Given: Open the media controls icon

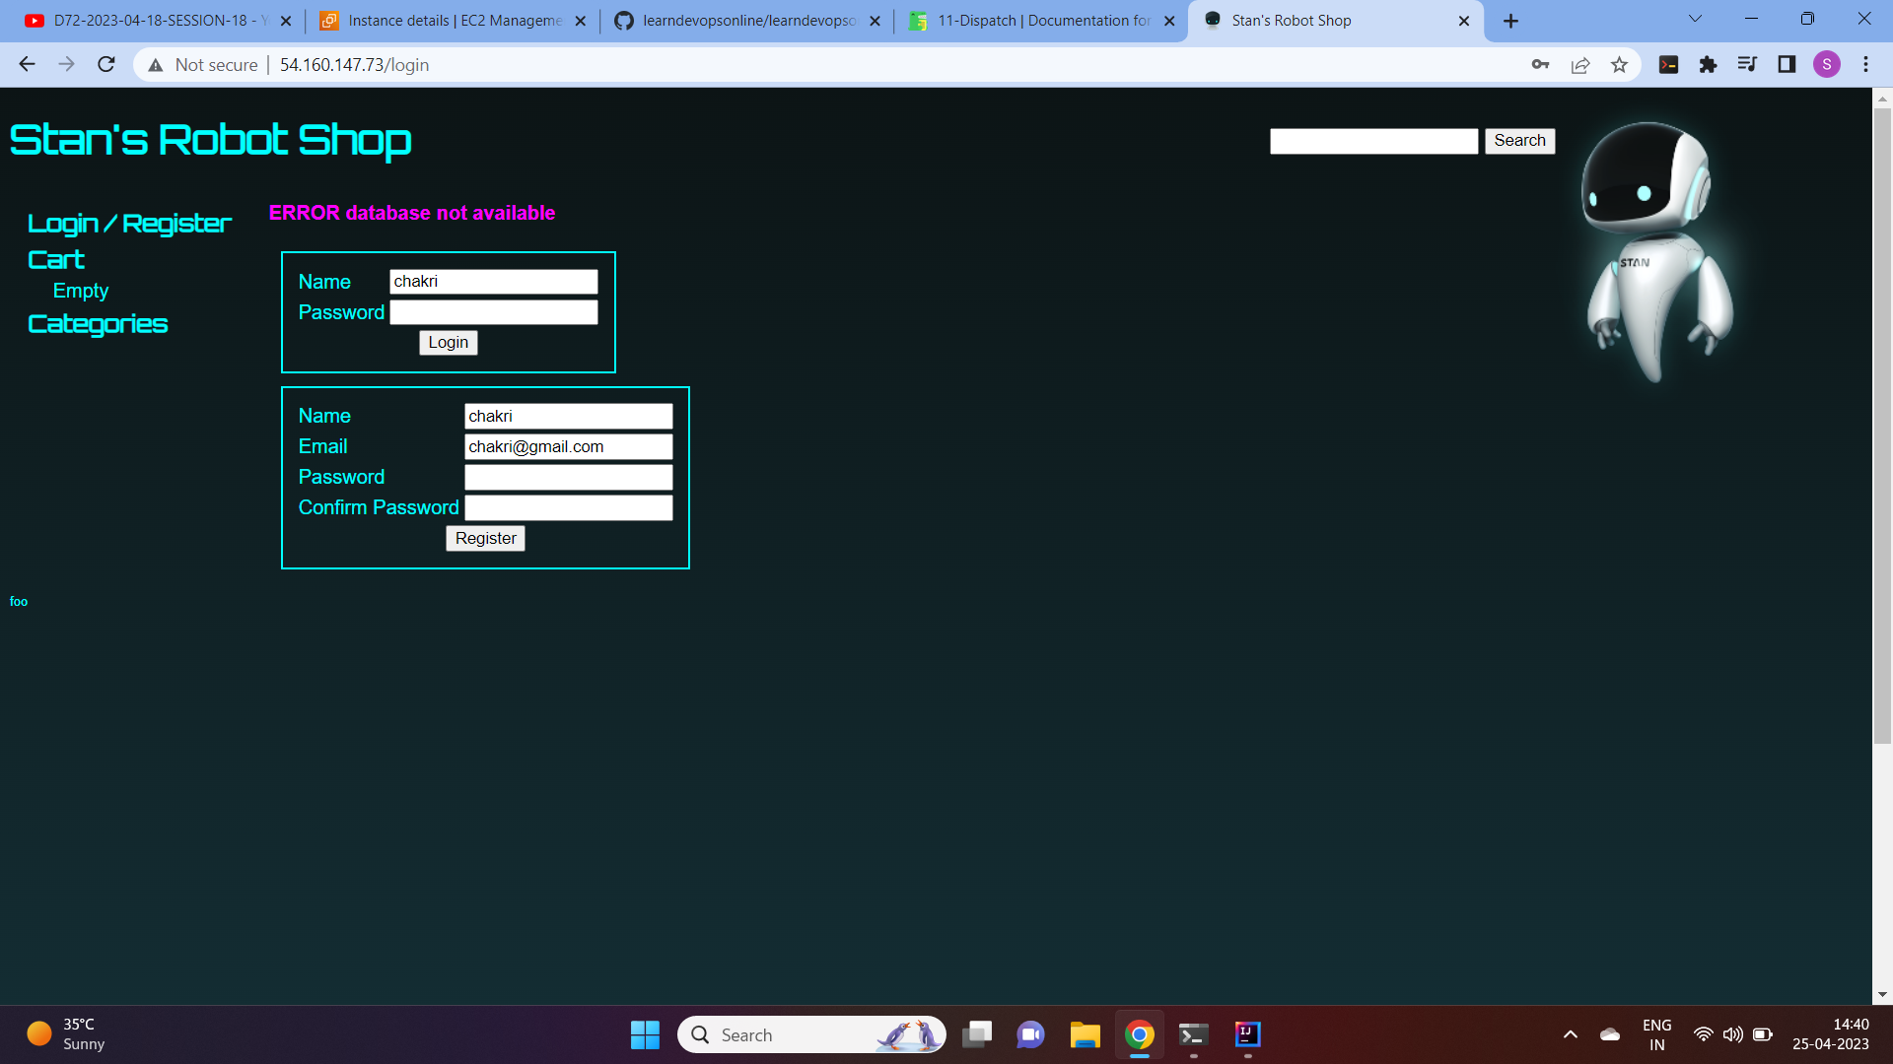Looking at the screenshot, I should tap(1747, 64).
